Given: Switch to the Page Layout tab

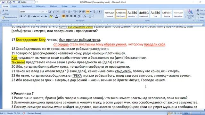Looking at the screenshot, I should pyautogui.click(x=27, y=6).
